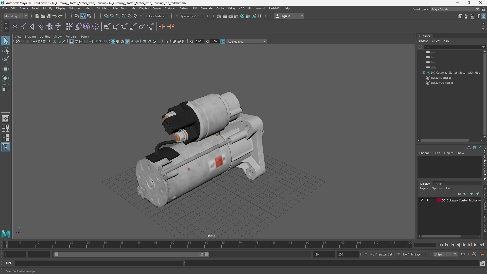Open script editor at command line right

(x=482, y=263)
